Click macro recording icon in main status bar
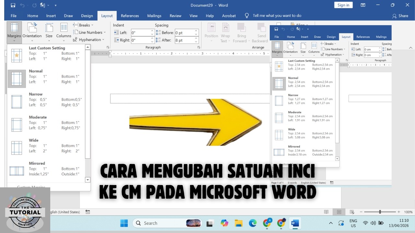Screen dimensions: 415x233 pyautogui.click(x=88, y=212)
